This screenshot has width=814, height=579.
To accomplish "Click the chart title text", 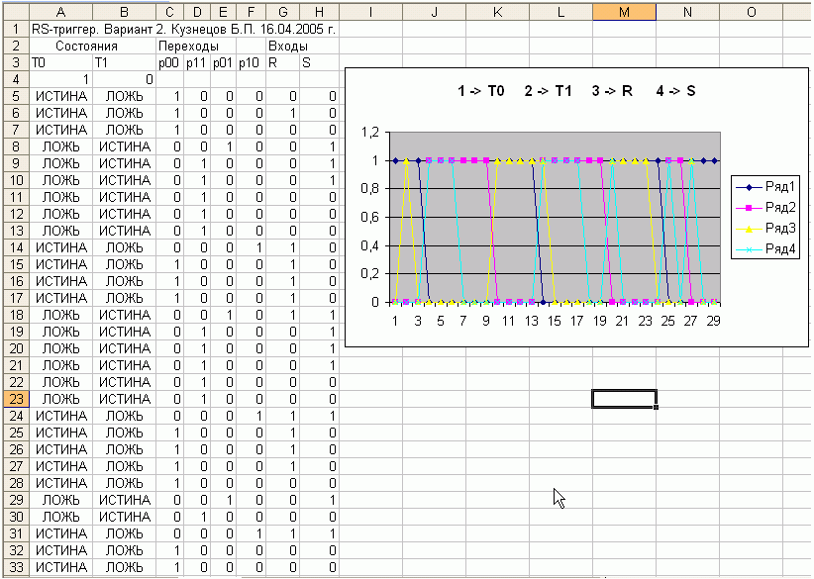I will 576,91.
